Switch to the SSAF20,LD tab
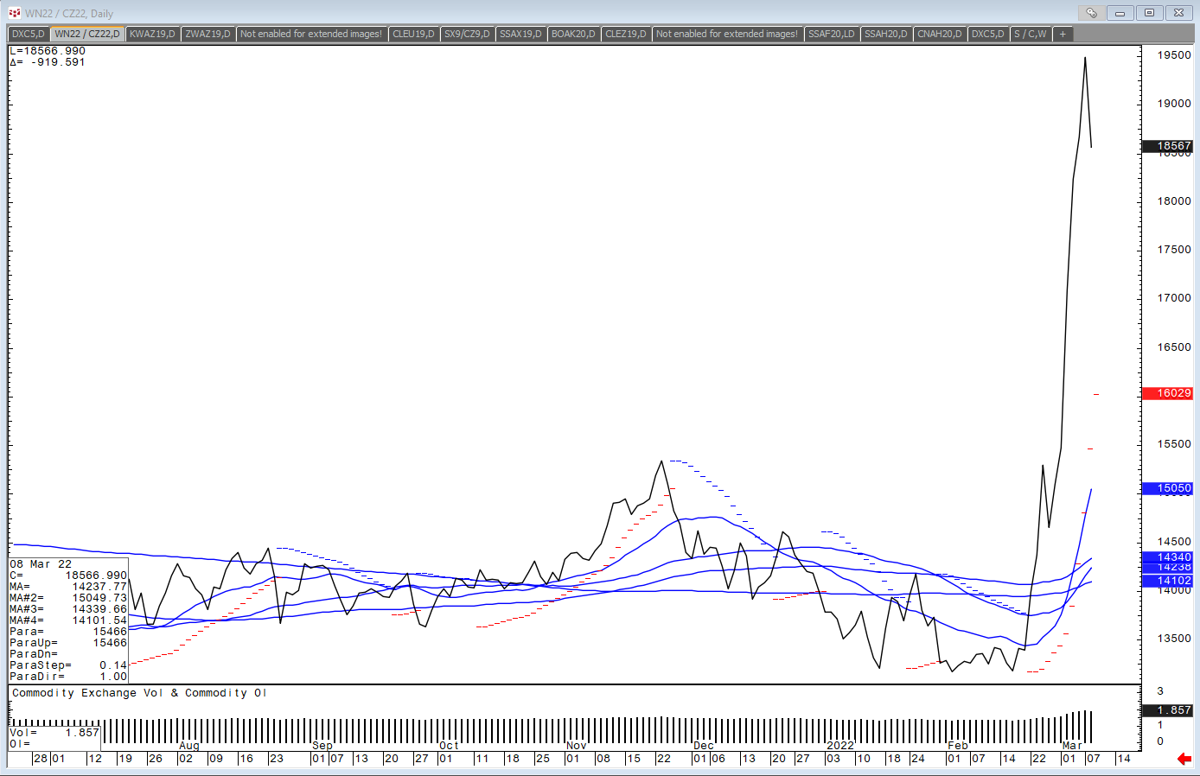Image resolution: width=1200 pixels, height=776 pixels. coord(832,34)
